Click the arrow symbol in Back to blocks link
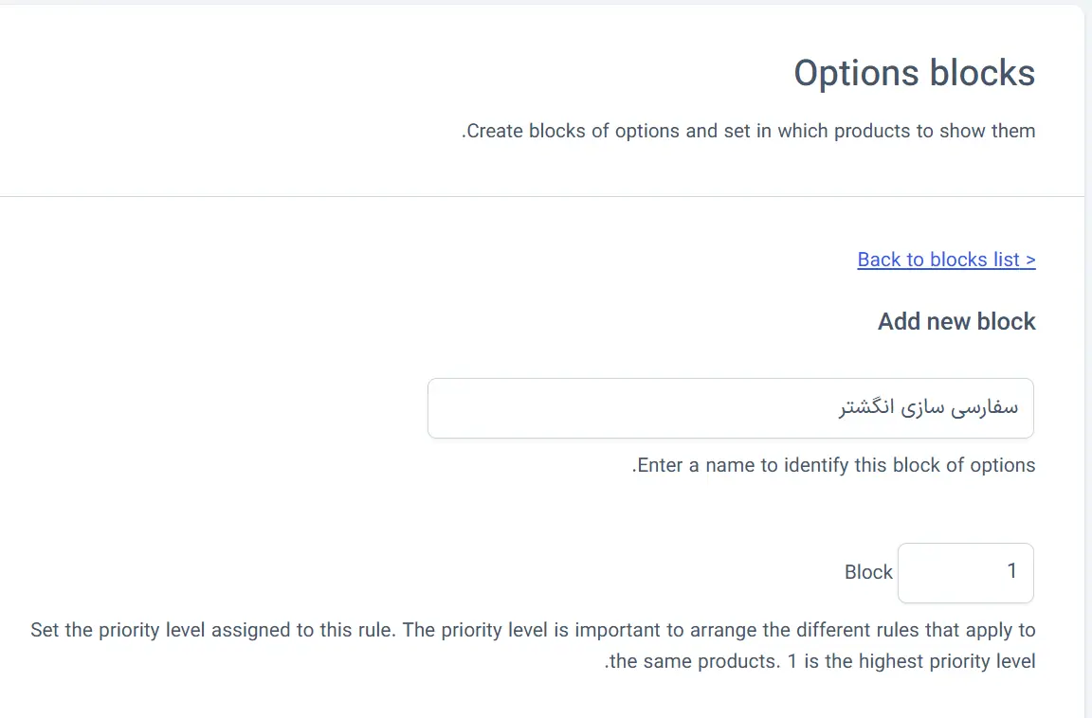 point(1030,260)
